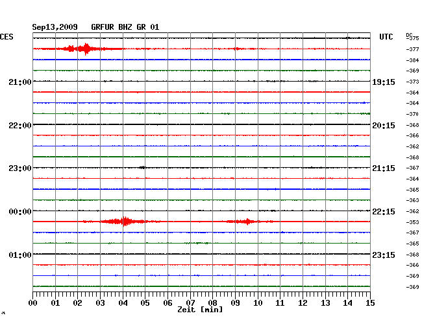Click the "04" minute axis label
Viewport: 422px width, 320px height.
coord(123,303)
